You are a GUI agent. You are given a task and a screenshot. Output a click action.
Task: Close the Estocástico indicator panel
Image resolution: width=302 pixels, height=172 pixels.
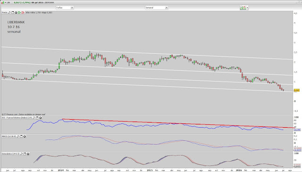coord(28,154)
